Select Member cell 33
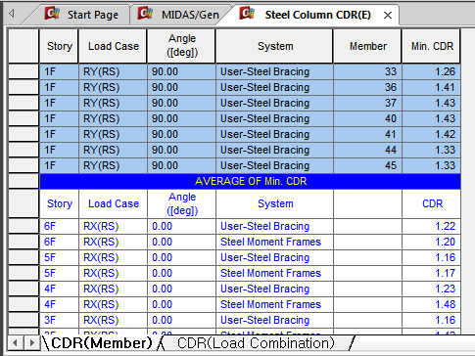 [x=368, y=71]
